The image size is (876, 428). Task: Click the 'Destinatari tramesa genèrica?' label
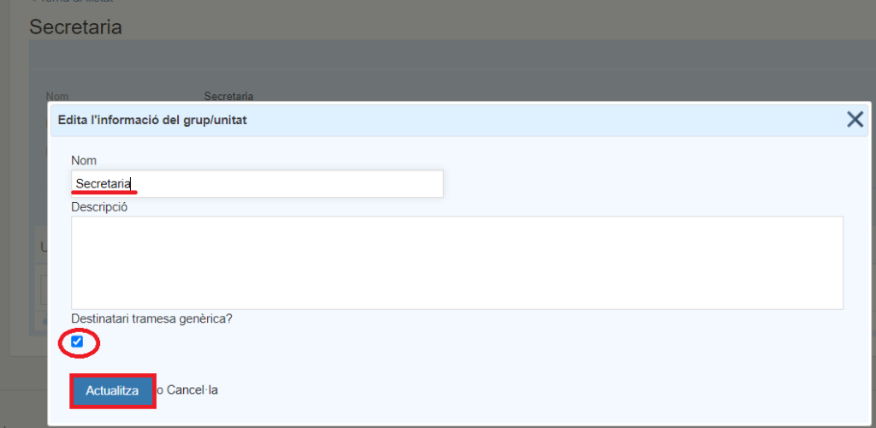152,318
